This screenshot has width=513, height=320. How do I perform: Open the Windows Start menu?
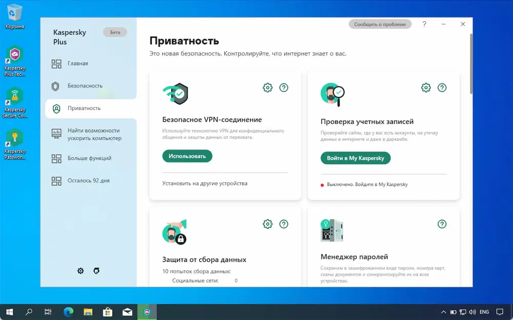click(x=9, y=312)
